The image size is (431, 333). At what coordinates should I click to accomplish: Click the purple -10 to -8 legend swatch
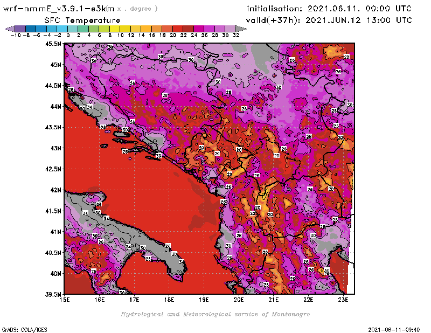20,29
